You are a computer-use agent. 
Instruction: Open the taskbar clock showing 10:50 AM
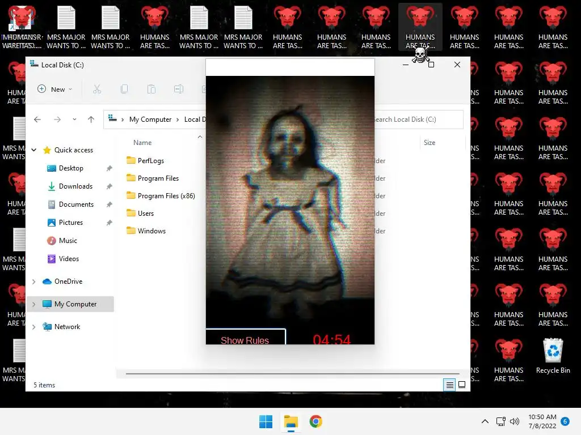point(542,421)
